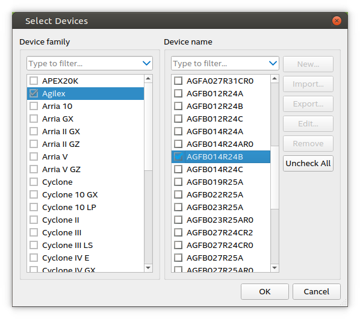Select the APEX20K family entry
The height and width of the screenshot is (319, 360).
85,81
